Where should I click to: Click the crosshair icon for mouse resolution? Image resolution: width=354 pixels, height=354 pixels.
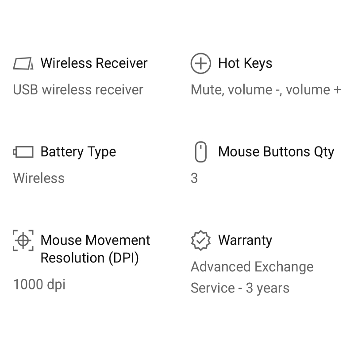[23, 240]
